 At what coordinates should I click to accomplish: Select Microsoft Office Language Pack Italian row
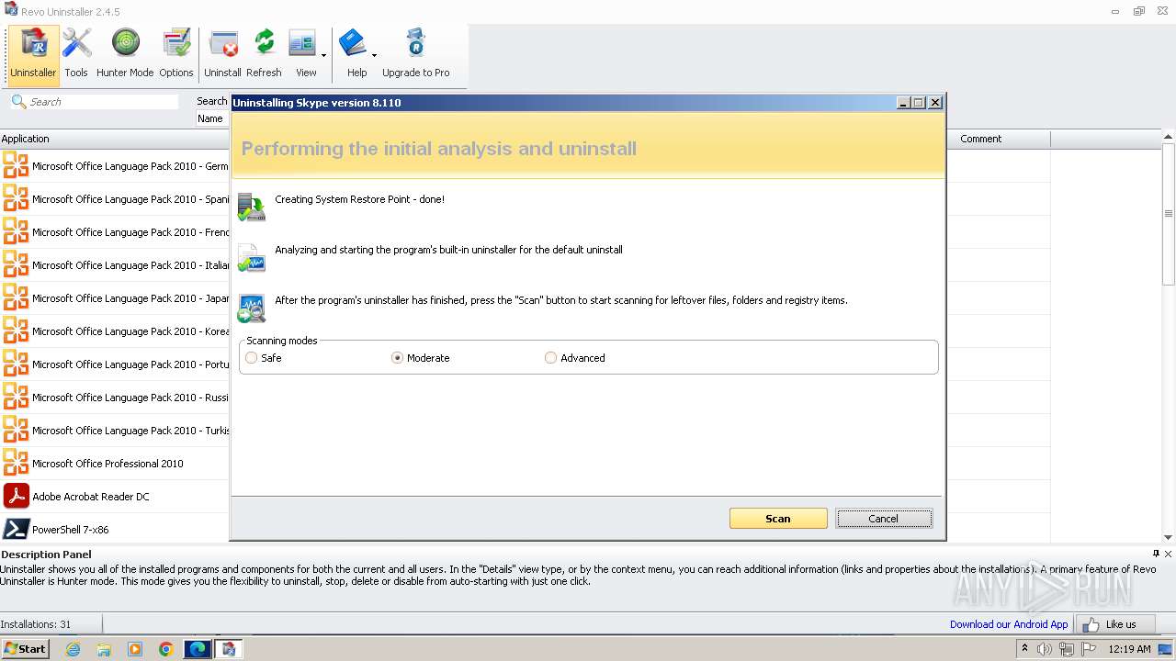(115, 265)
